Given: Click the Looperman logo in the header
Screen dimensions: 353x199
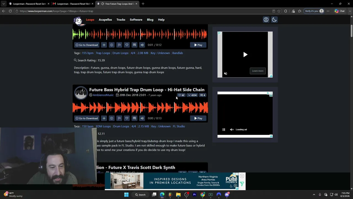Looking at the screenshot, I should pos(78,21).
